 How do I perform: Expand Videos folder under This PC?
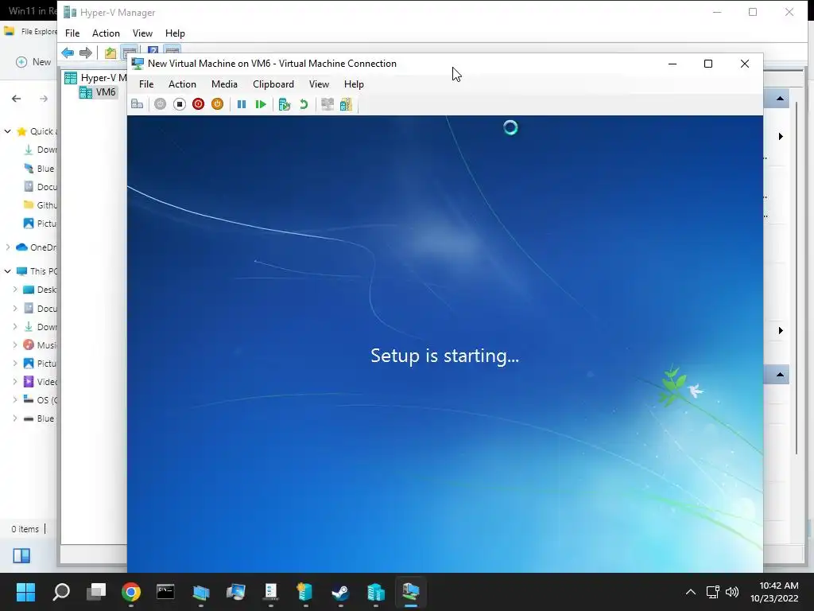pos(15,382)
